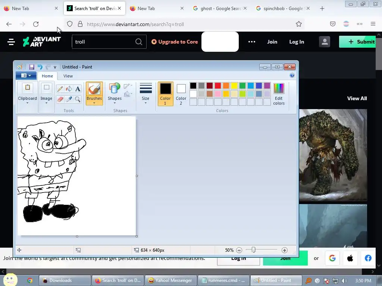Open Downloads window from the taskbar
The image size is (382, 286).
click(x=65, y=280)
